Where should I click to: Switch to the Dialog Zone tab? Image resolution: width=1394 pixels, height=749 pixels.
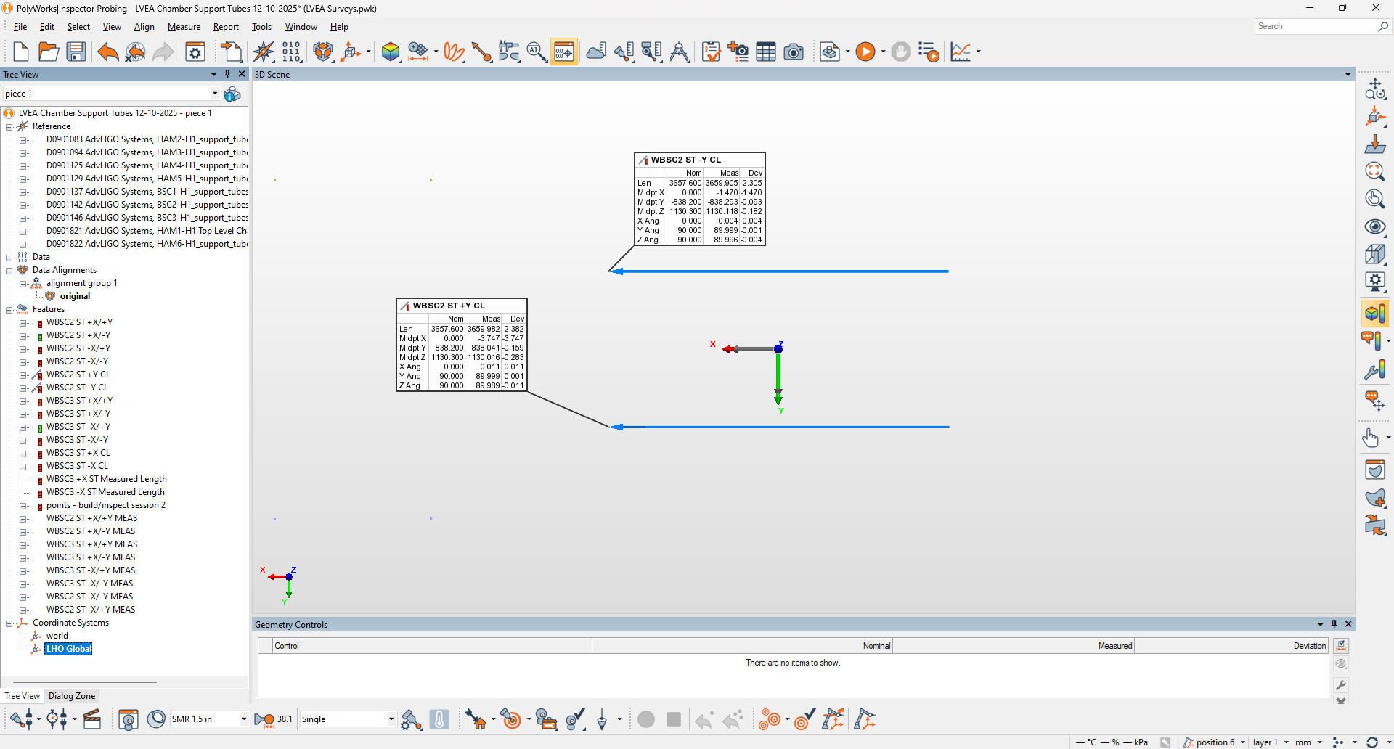(72, 696)
